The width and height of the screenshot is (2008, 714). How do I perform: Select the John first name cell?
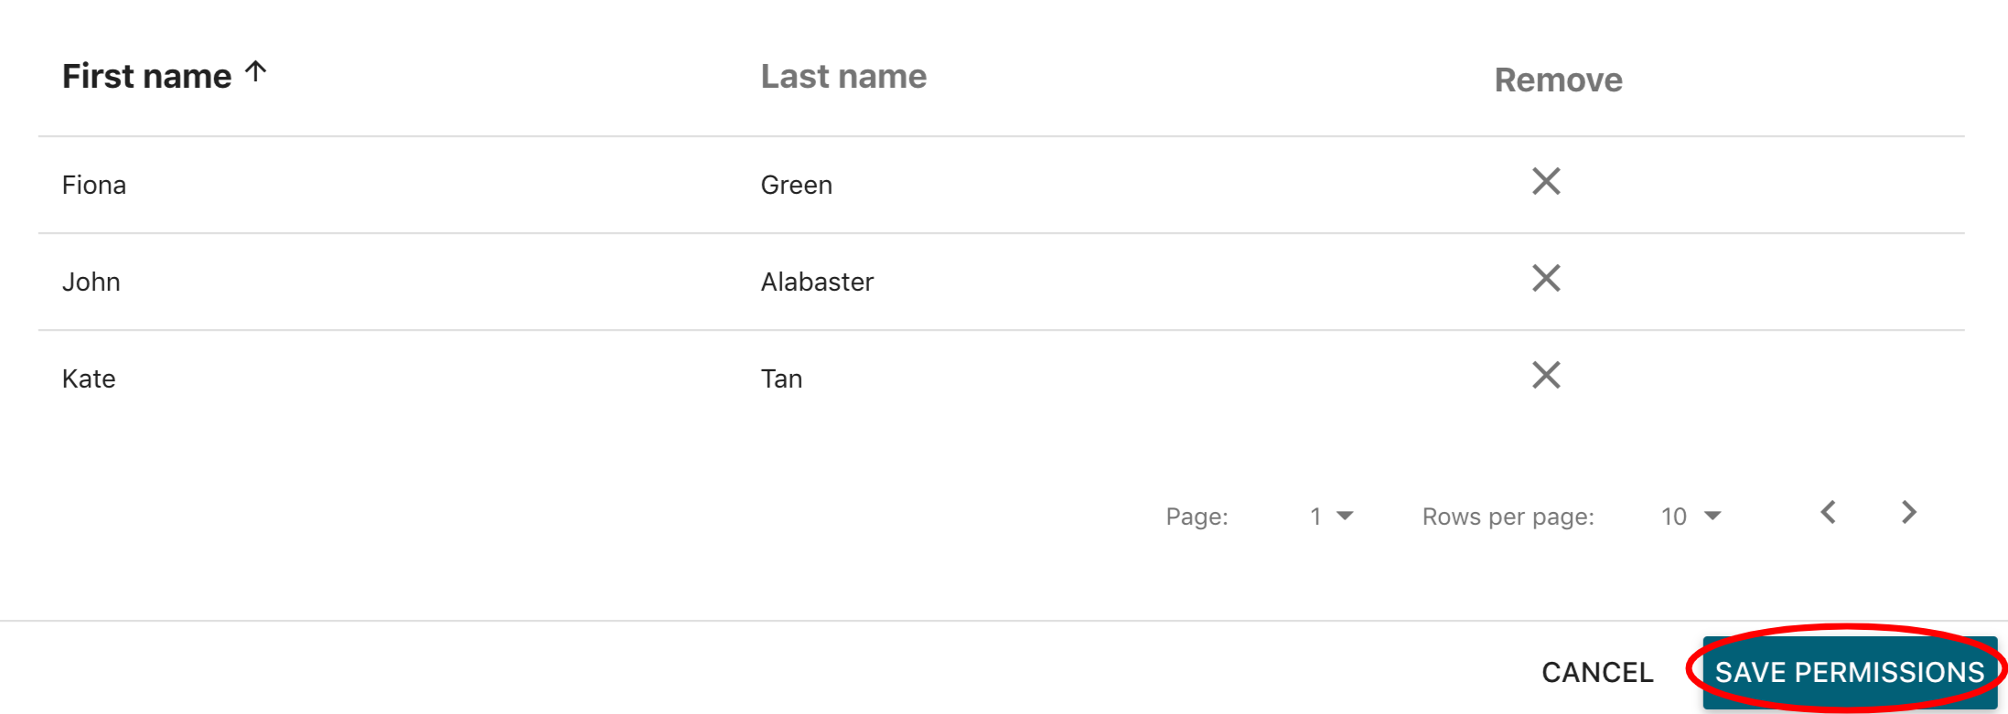tap(91, 282)
